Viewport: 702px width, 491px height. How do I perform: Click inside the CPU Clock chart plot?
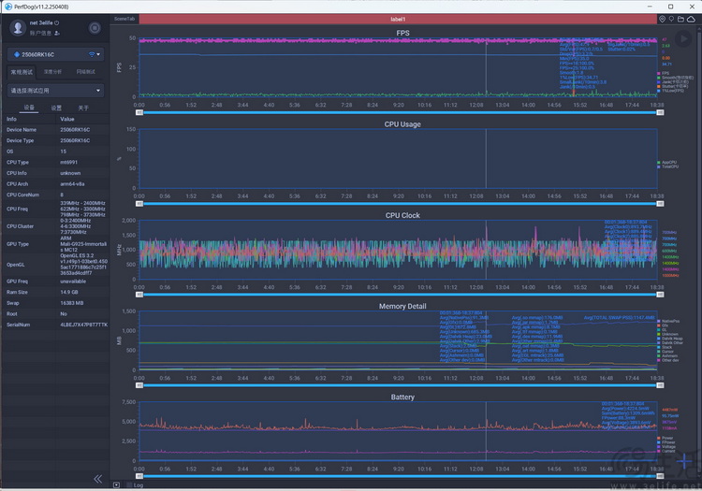(398, 250)
